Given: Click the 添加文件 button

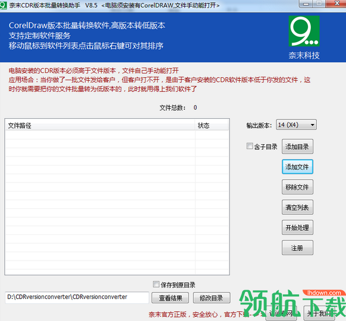Looking at the screenshot, I should pos(297,167).
